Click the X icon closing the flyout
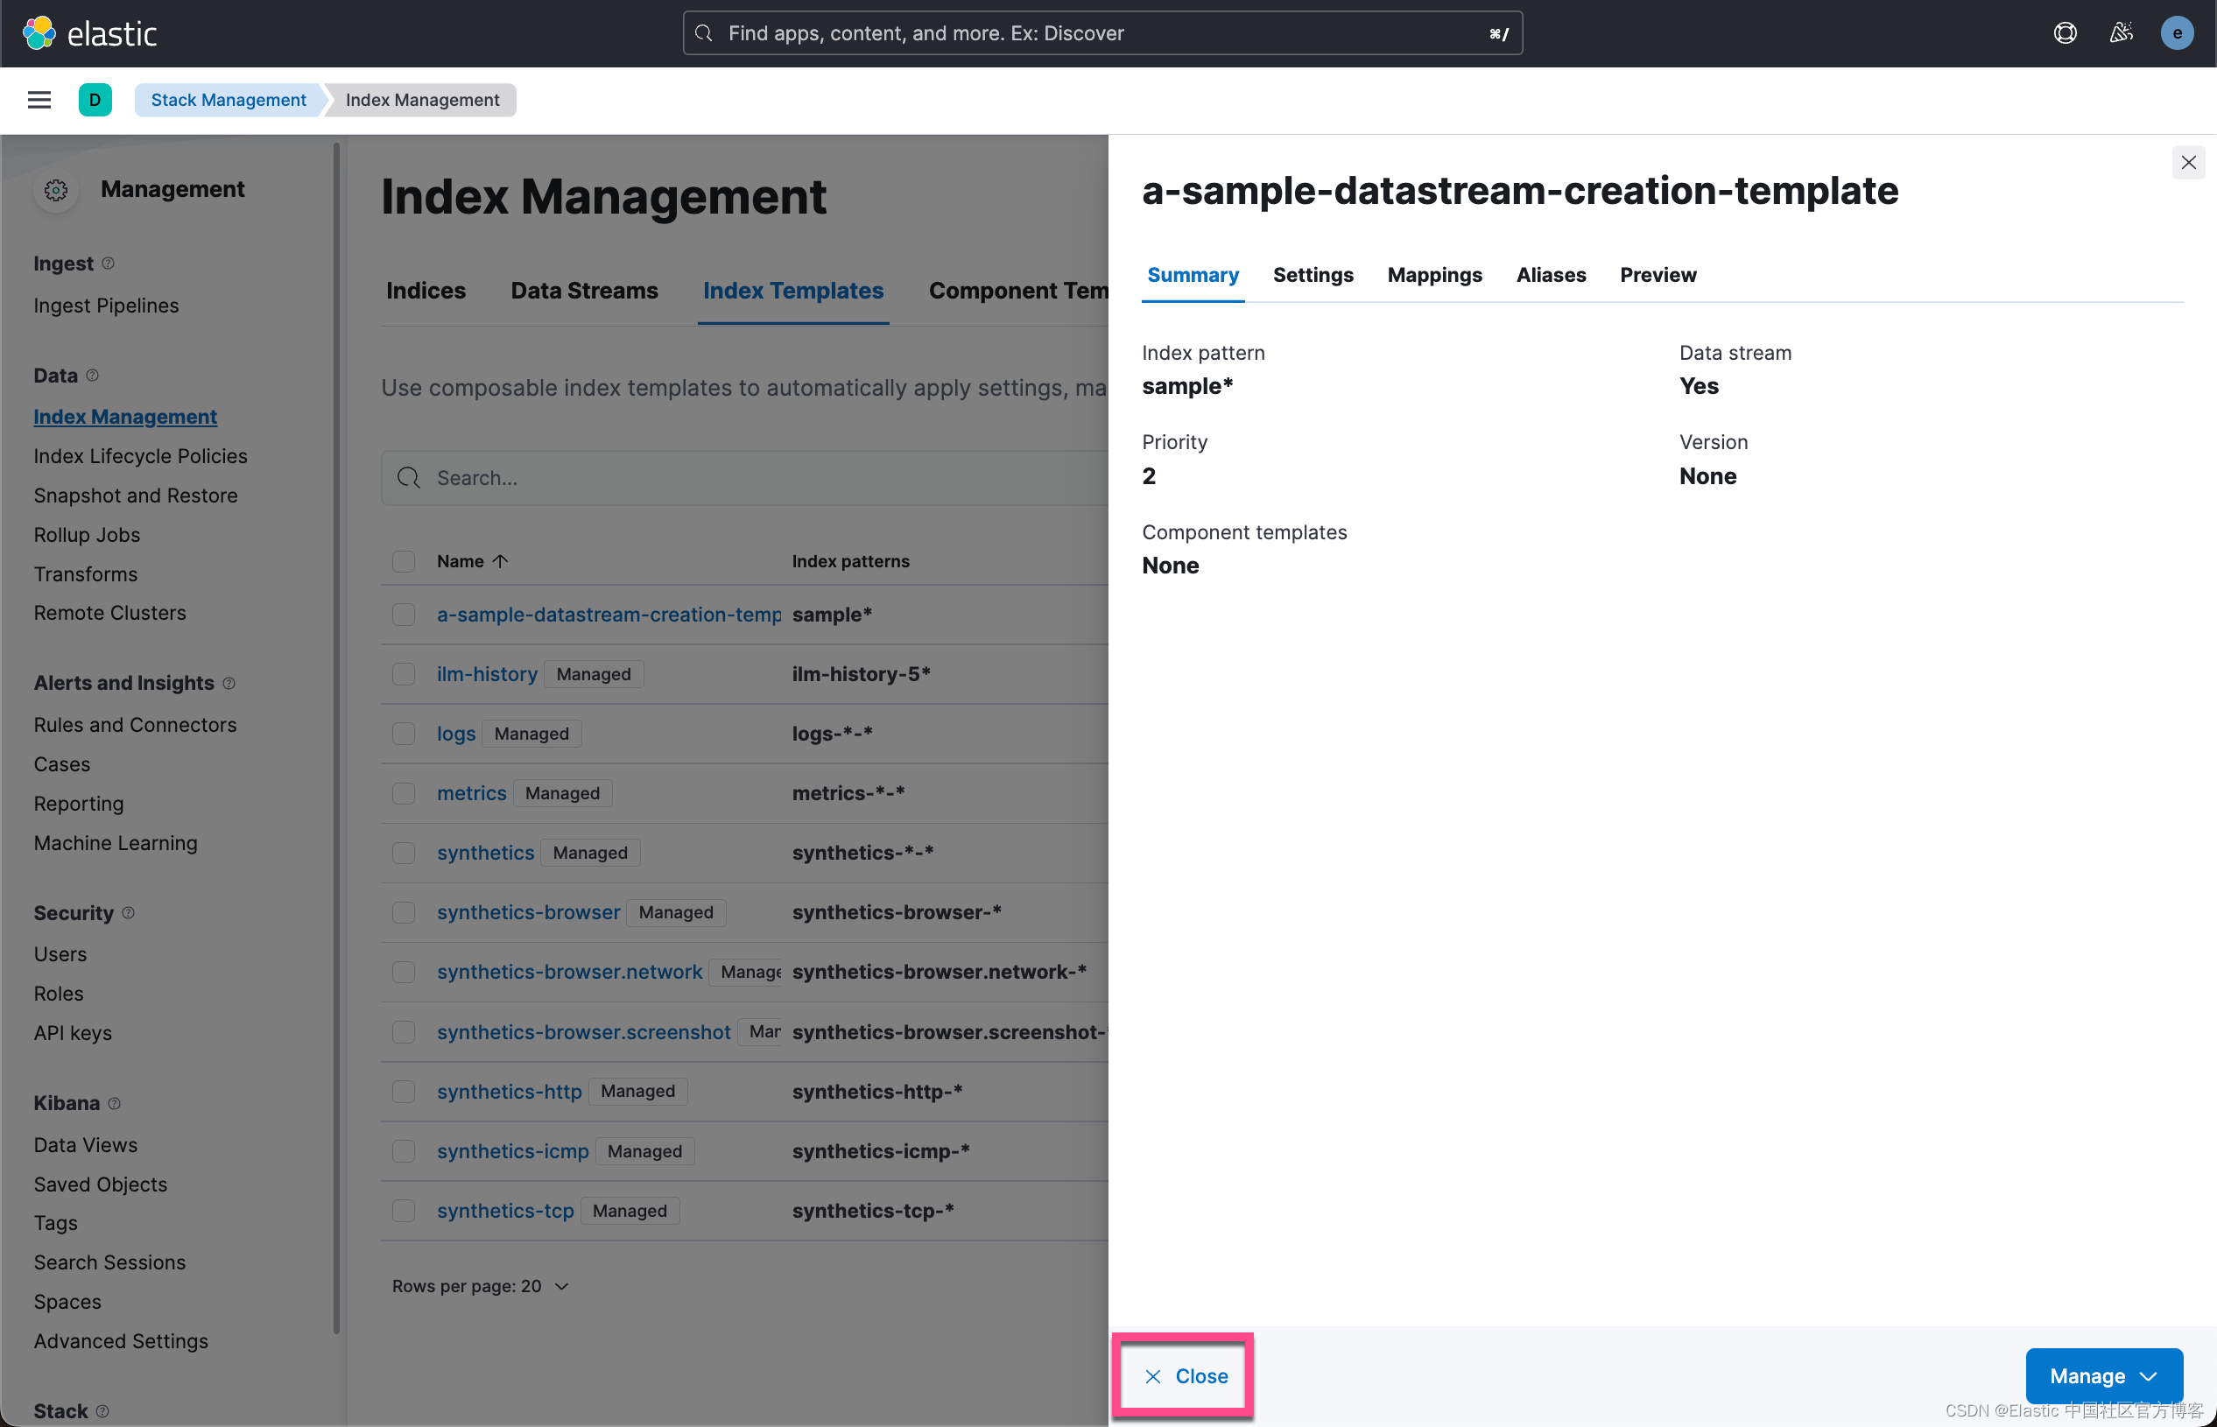Viewport: 2217px width, 1427px height. pos(2188,163)
